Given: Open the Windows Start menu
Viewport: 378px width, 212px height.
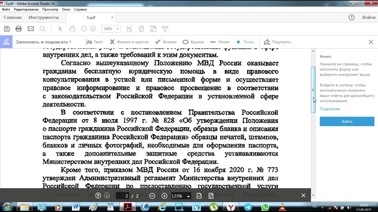Looking at the screenshot, I should [x=7, y=207].
